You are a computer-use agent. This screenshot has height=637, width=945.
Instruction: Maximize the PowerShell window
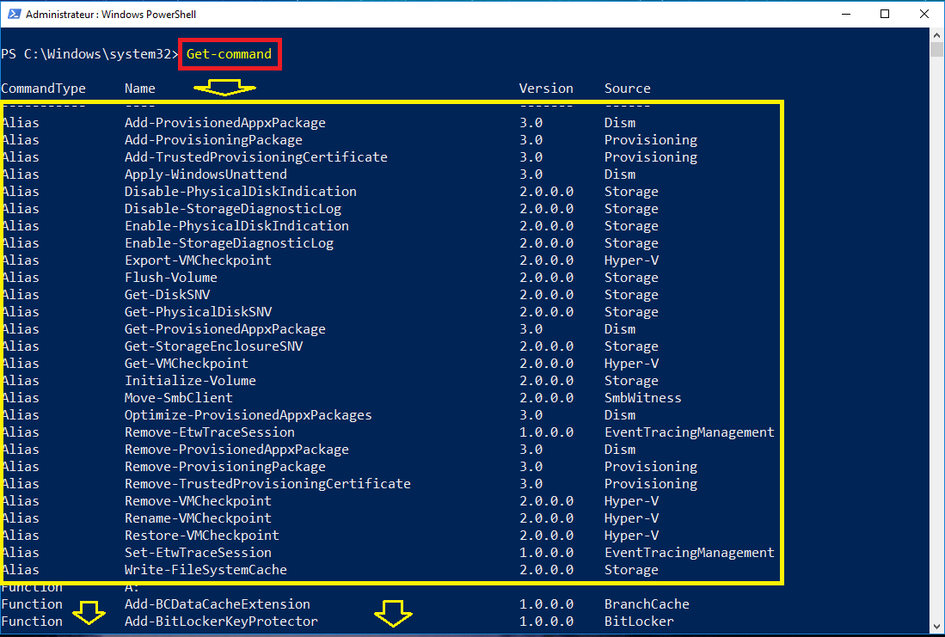[885, 14]
